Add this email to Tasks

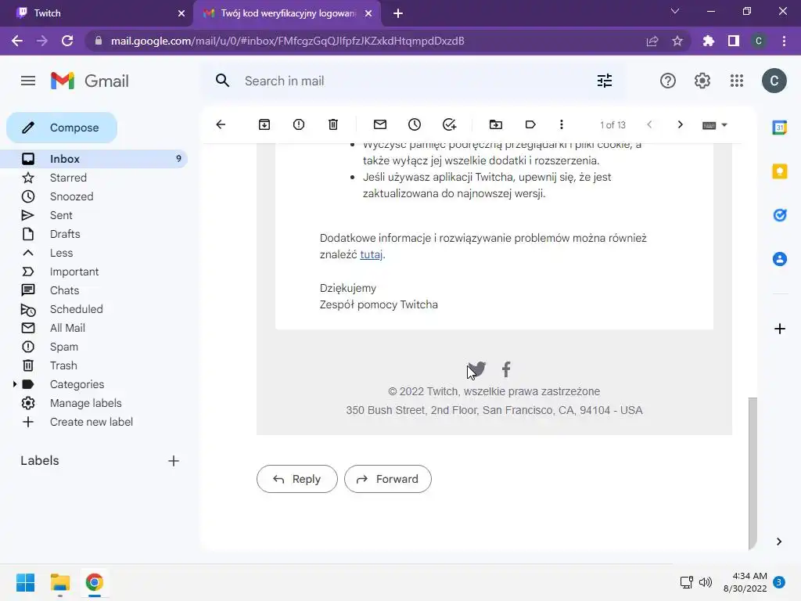[x=449, y=124]
